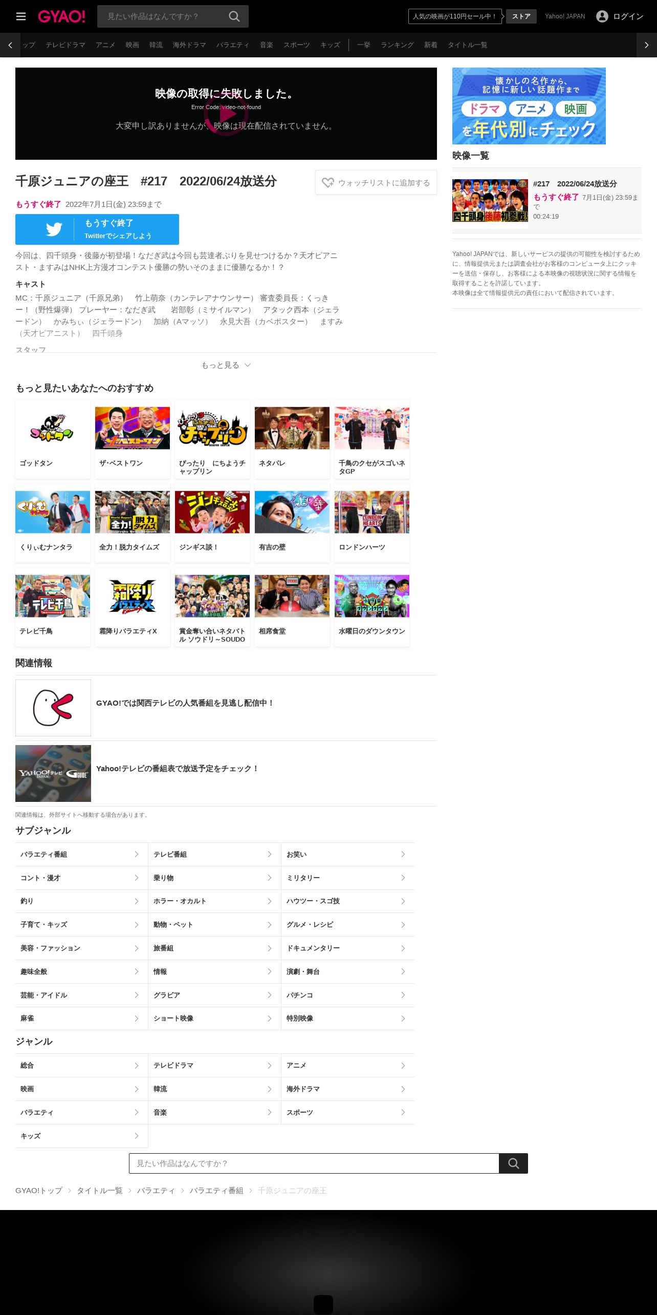The image size is (657, 1315).
Task: Share via the Twitter bird button
Action: point(97,229)
